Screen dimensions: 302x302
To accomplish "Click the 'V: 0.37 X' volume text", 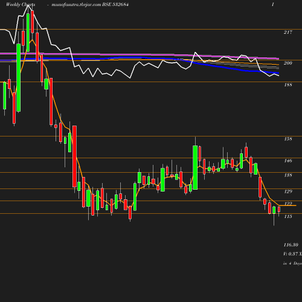I will tap(292, 254).
